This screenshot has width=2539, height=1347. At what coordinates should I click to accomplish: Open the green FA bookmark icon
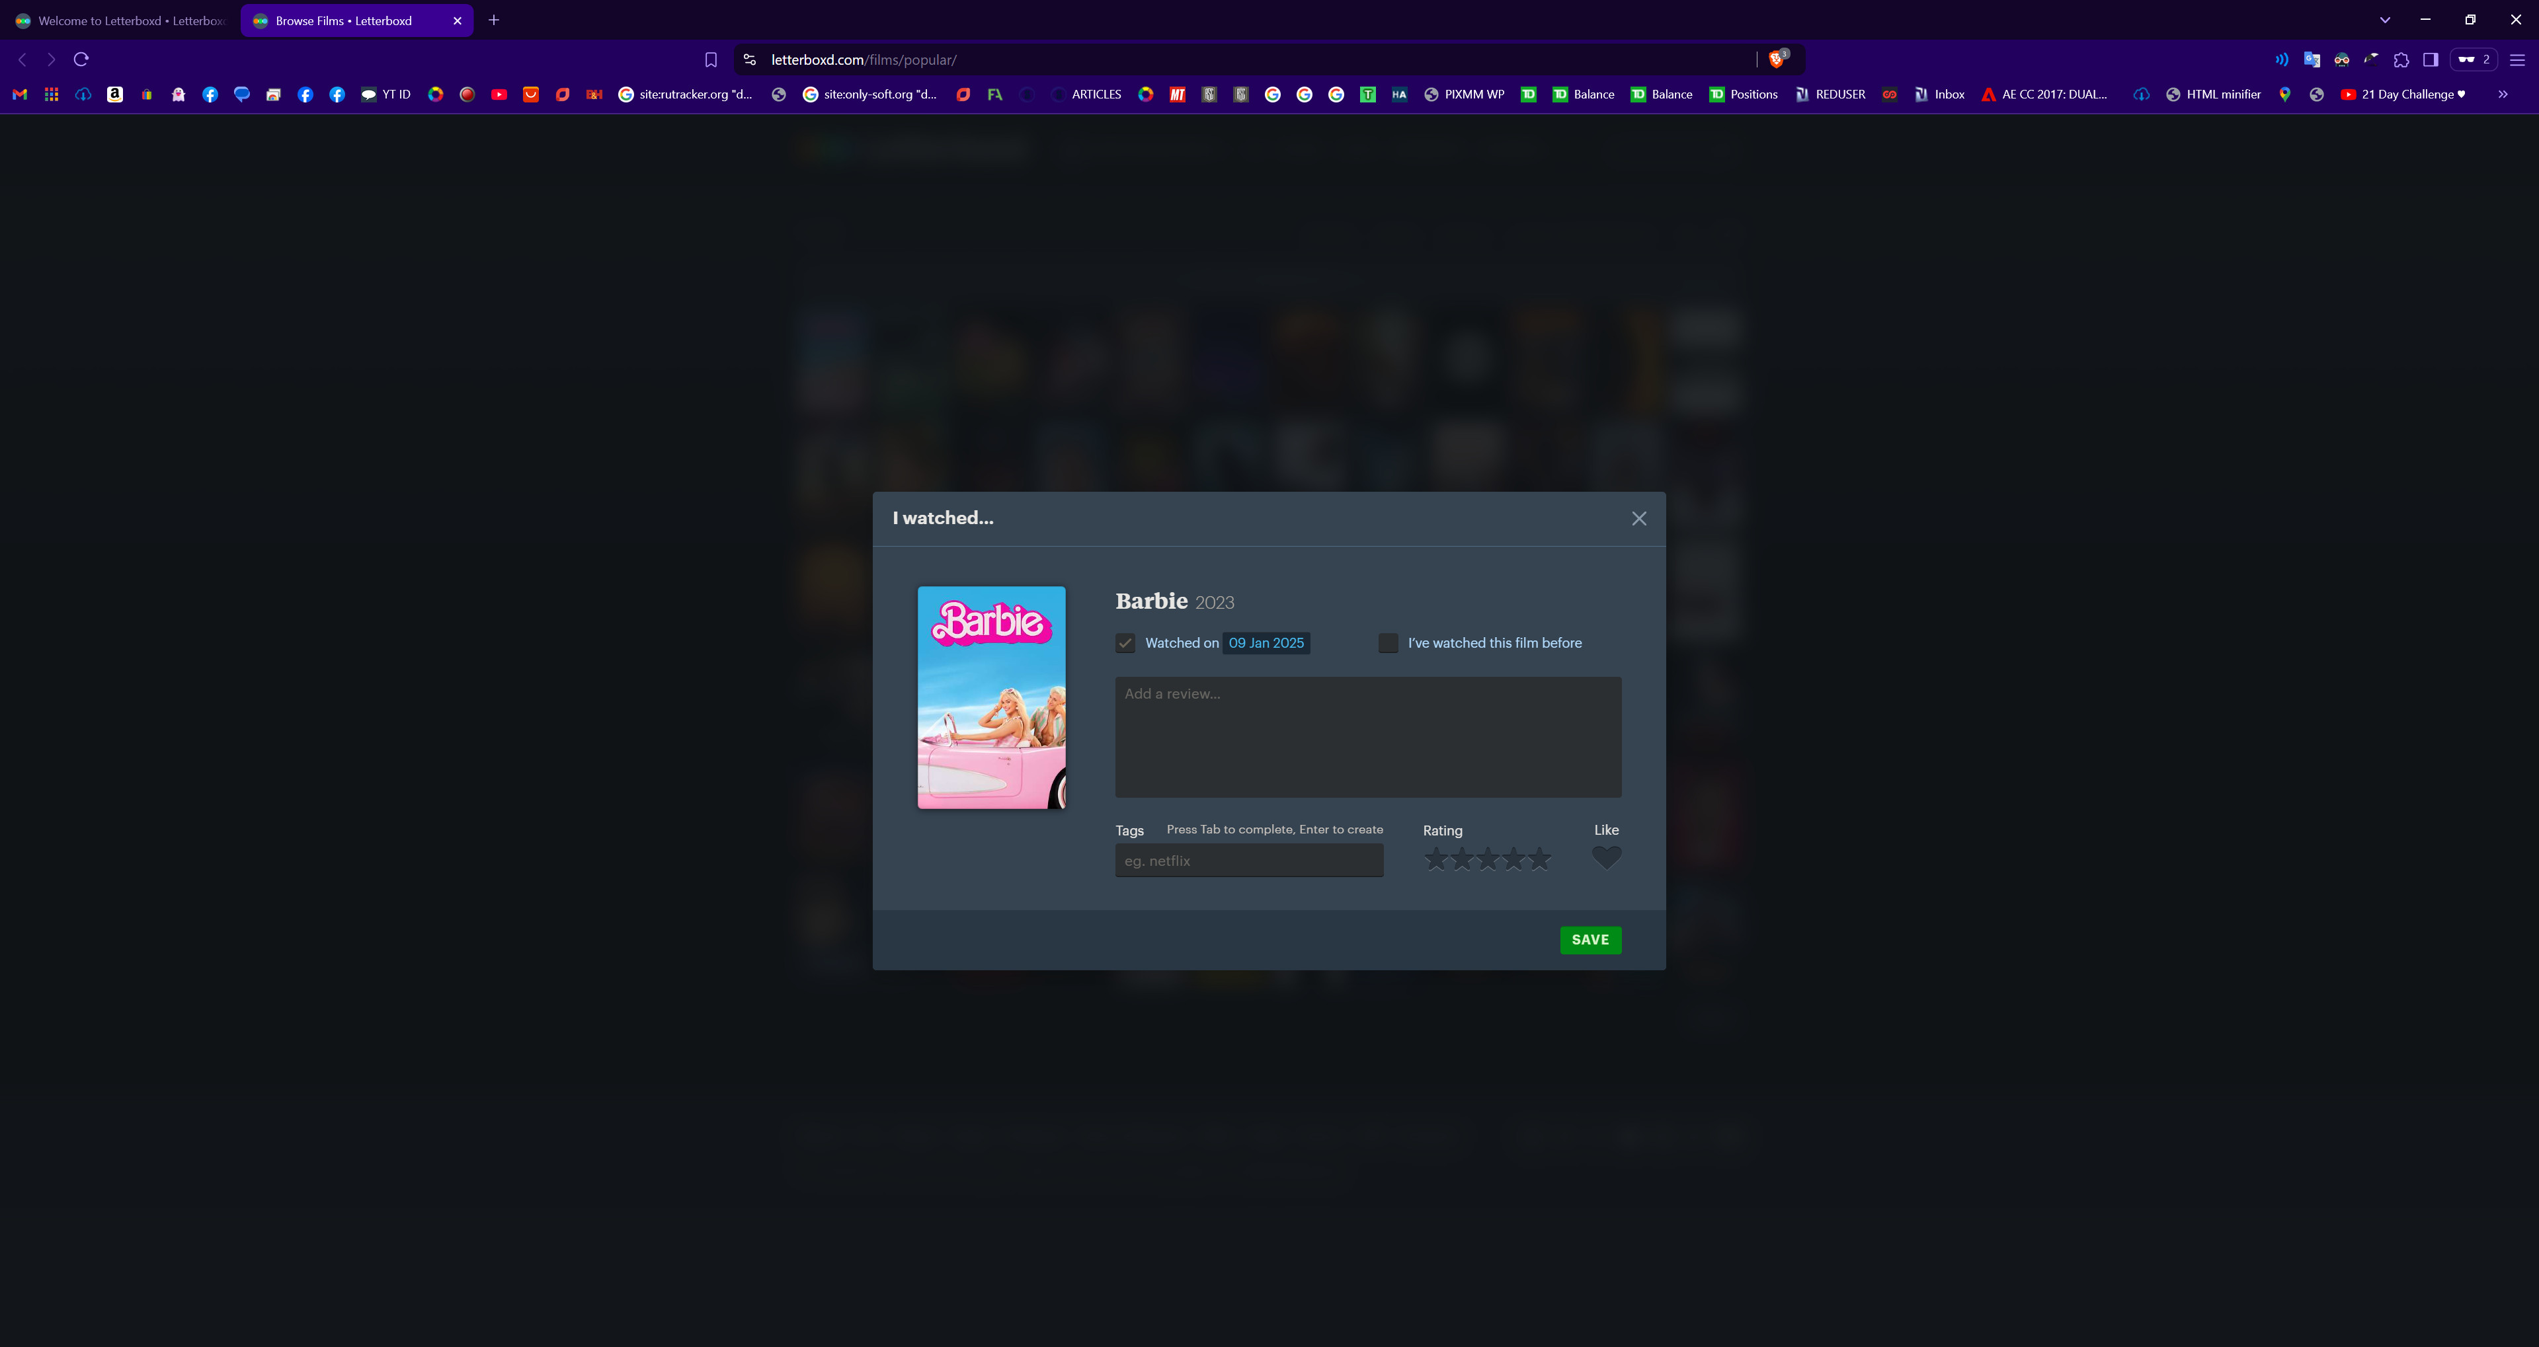[x=994, y=95]
